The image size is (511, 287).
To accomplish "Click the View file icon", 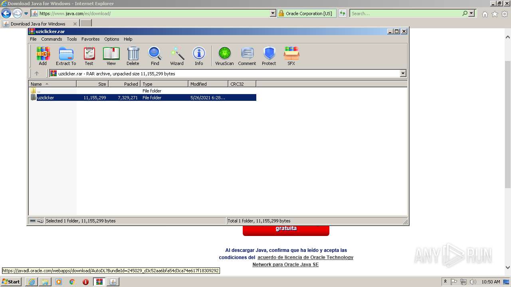I will pyautogui.click(x=111, y=56).
